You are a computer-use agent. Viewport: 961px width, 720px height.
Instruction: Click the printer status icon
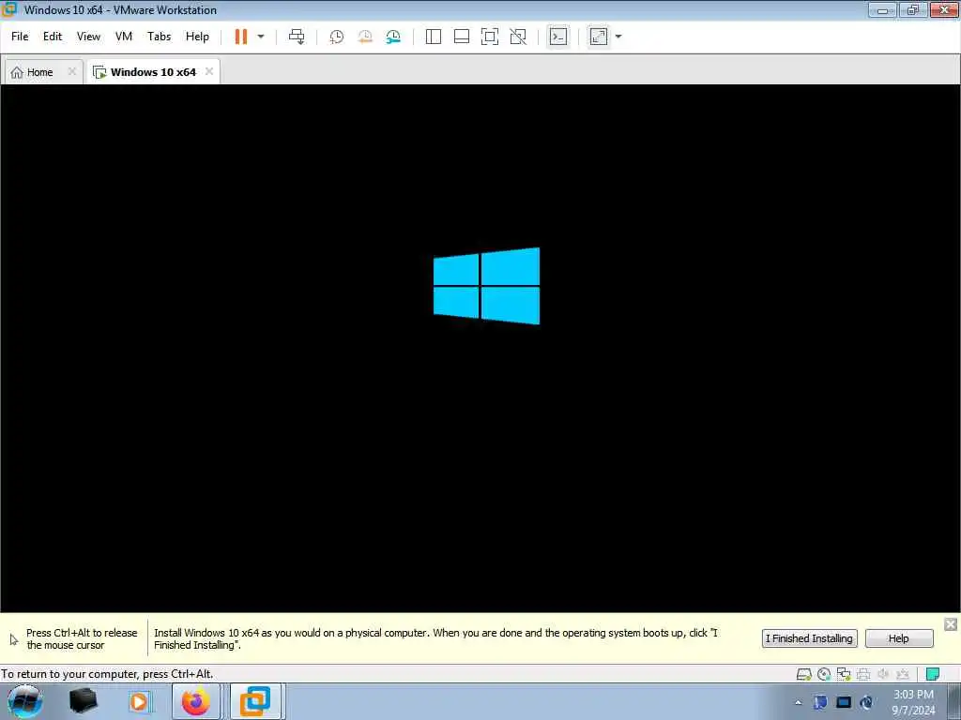pos(863,675)
